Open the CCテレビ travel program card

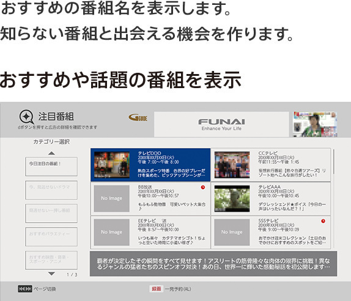click(271, 165)
